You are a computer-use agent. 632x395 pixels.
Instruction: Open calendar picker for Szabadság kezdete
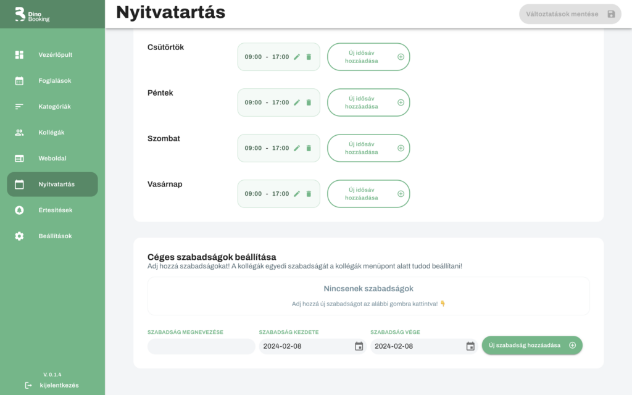coord(359,346)
